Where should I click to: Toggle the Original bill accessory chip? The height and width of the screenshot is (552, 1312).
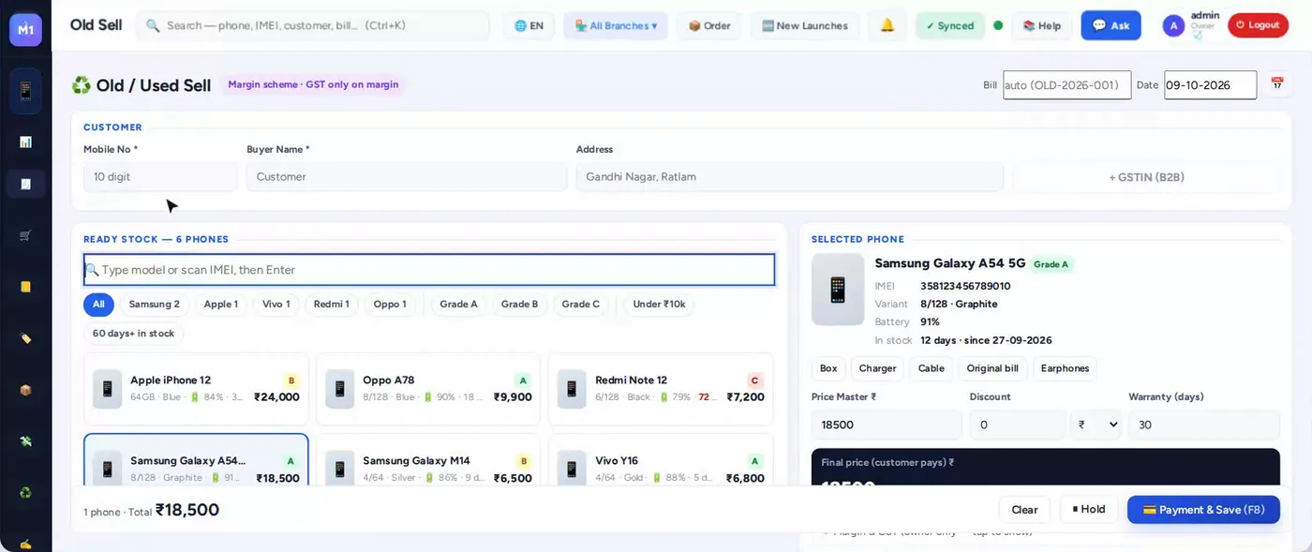(992, 368)
